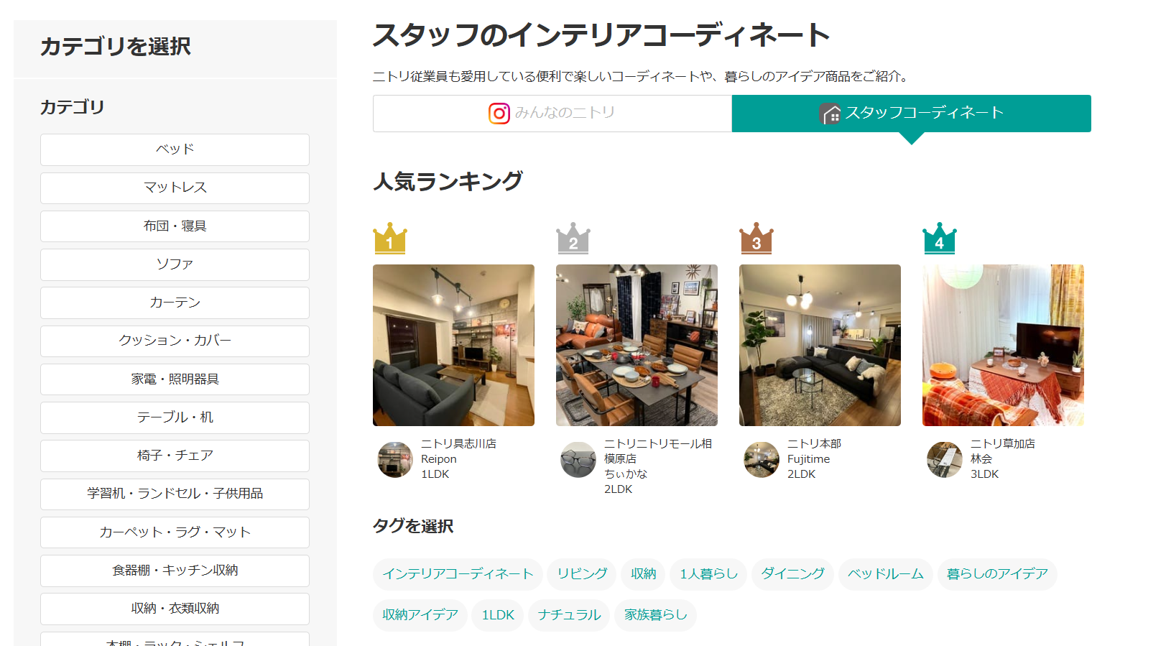Filter by the リビング tag
1166x646 pixels.
582,574
